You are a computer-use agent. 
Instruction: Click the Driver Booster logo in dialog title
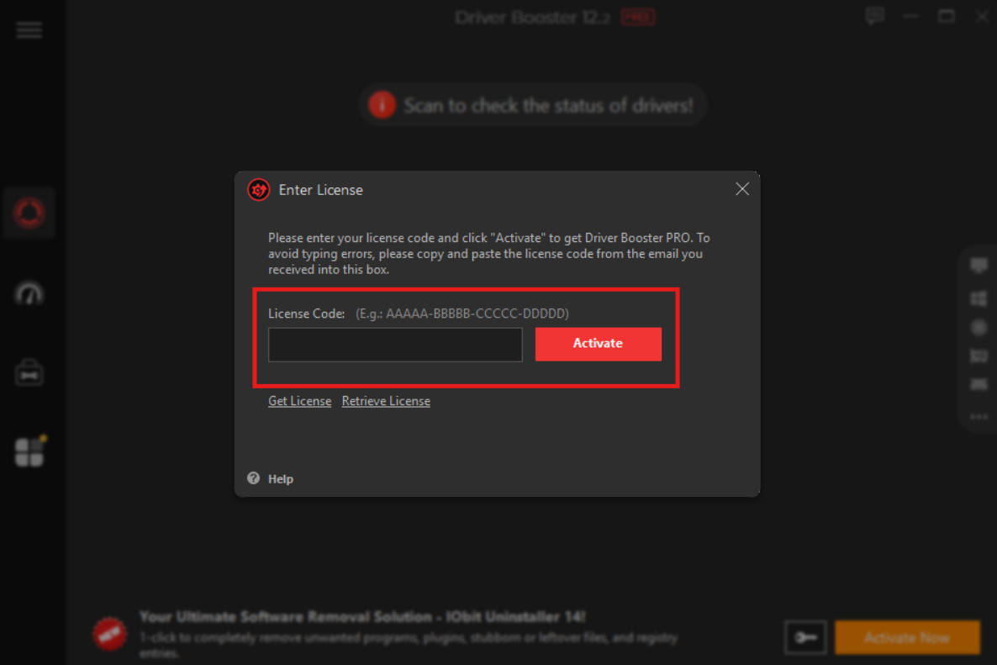[258, 190]
